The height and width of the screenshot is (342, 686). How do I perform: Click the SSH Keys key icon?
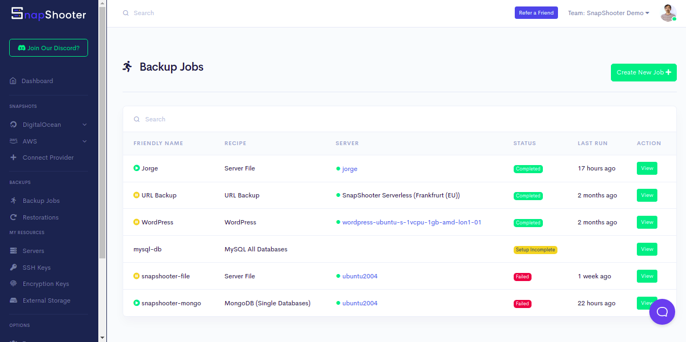(13, 268)
